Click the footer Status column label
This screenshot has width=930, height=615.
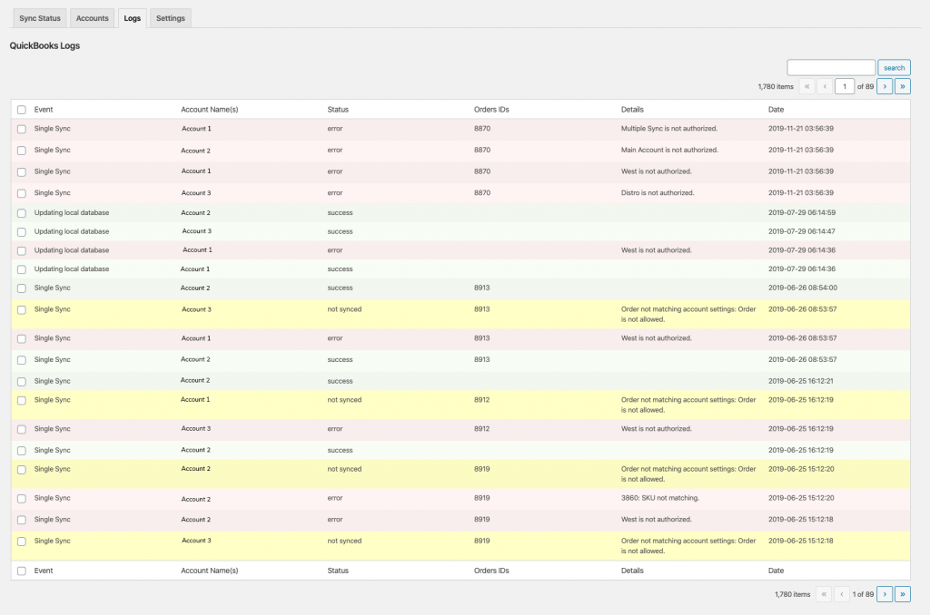pyautogui.click(x=338, y=571)
